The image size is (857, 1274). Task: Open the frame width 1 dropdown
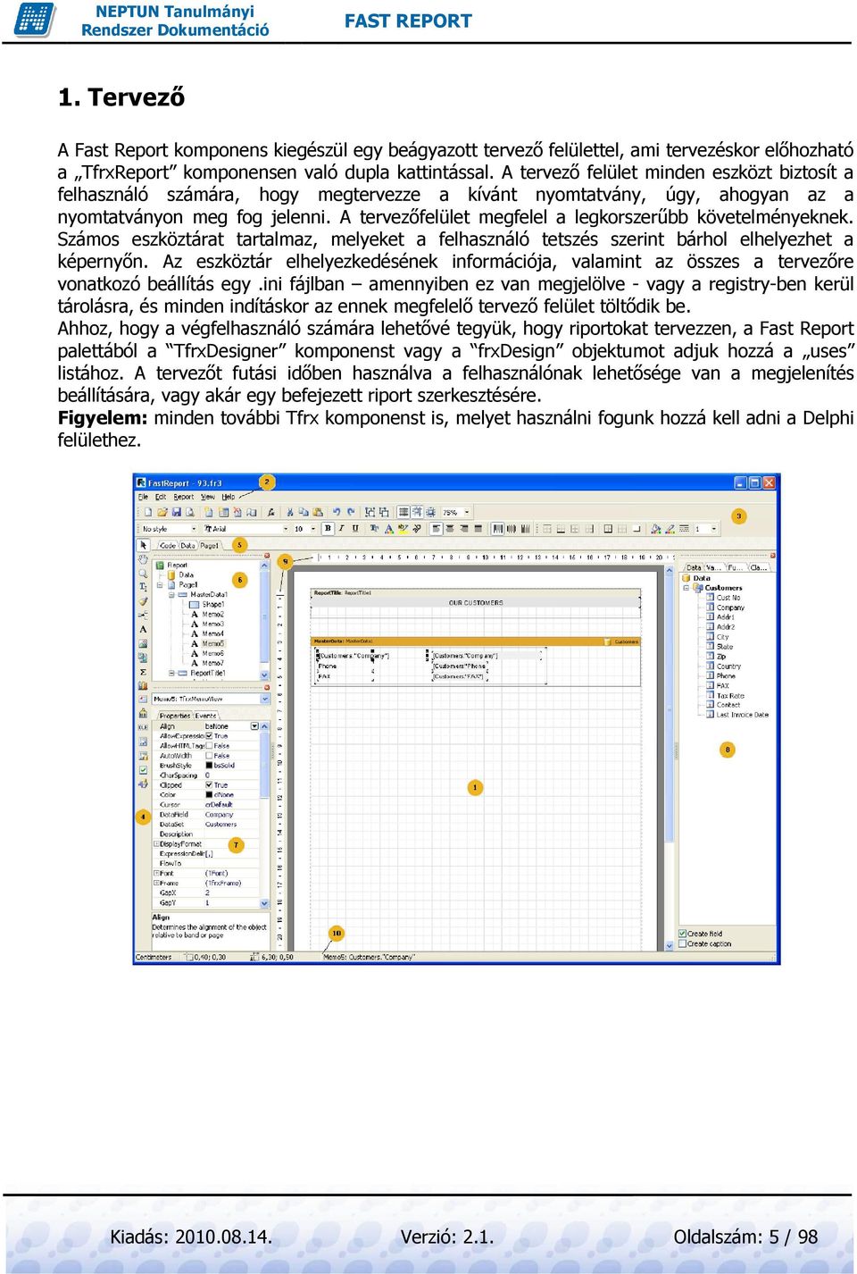[x=714, y=529]
